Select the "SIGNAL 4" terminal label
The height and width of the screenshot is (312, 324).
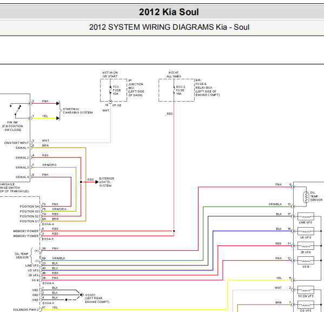pyautogui.click(x=22, y=177)
